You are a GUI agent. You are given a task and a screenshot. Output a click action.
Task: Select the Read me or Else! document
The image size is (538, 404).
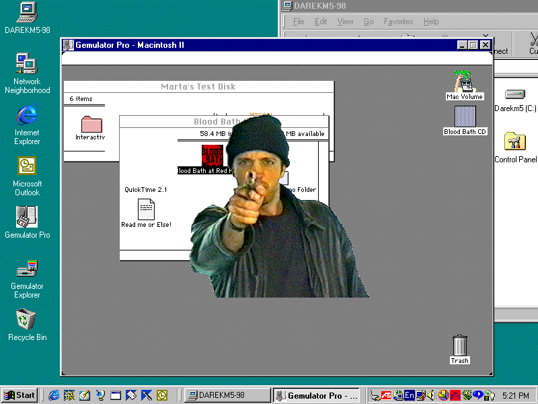[x=146, y=213]
